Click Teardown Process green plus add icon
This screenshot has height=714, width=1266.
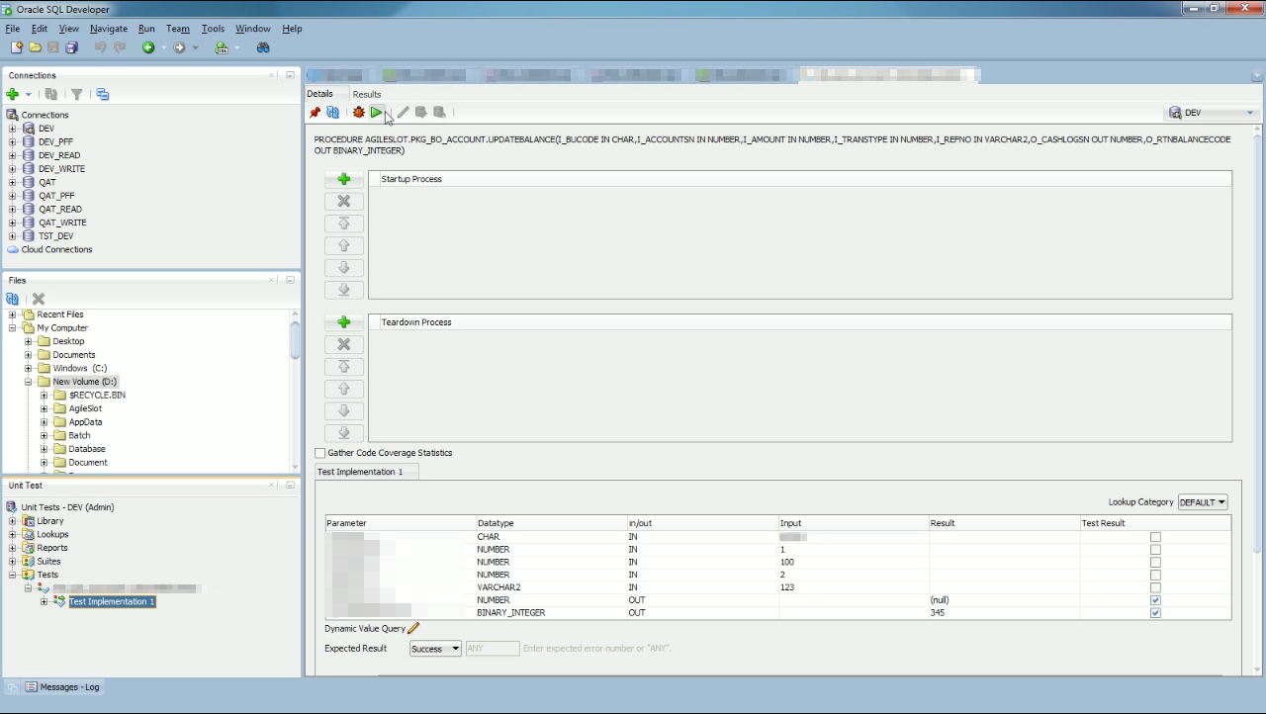(x=344, y=322)
